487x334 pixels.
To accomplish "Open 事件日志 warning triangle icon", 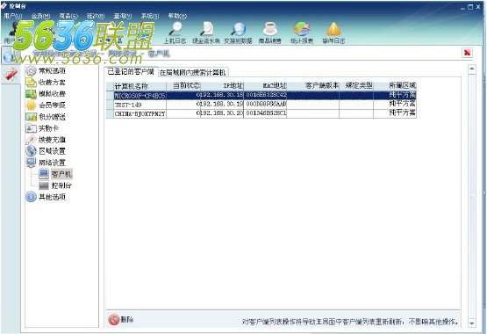I will (333, 33).
